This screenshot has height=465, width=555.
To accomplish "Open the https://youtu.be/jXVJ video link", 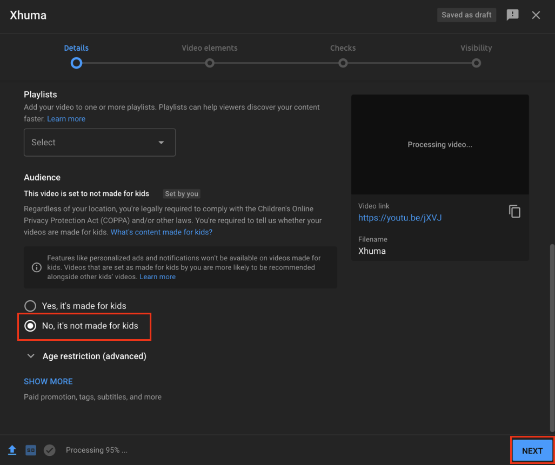I will click(400, 218).
